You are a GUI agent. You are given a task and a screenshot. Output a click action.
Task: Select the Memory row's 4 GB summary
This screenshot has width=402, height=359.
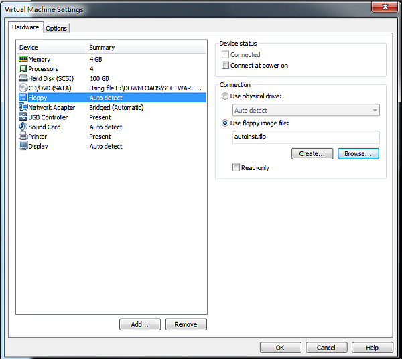tap(96, 59)
